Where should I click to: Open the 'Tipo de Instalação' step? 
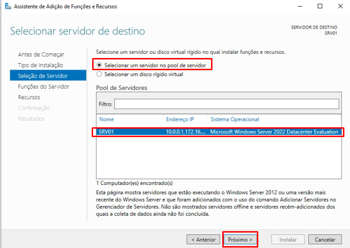point(40,65)
